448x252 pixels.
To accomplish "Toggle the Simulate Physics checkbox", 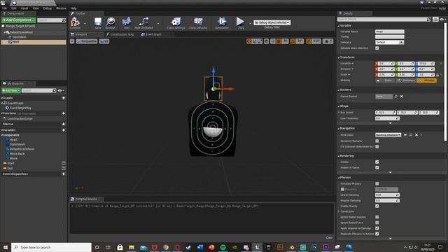I will [x=377, y=183].
